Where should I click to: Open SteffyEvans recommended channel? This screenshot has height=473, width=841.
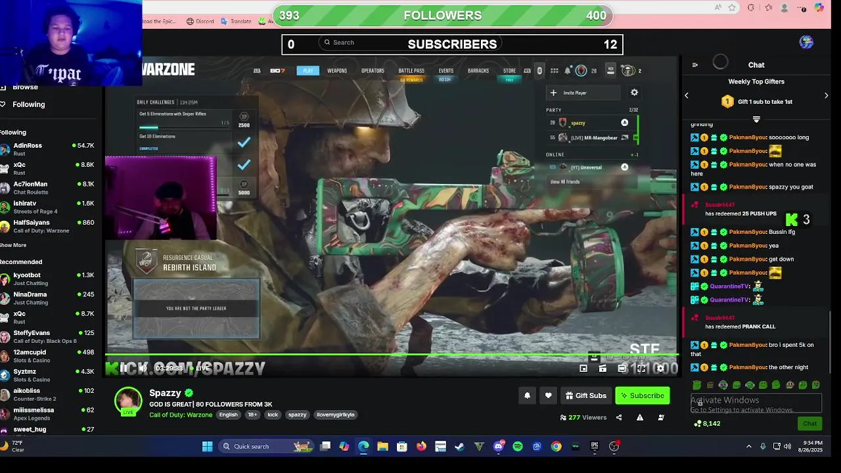(47, 336)
